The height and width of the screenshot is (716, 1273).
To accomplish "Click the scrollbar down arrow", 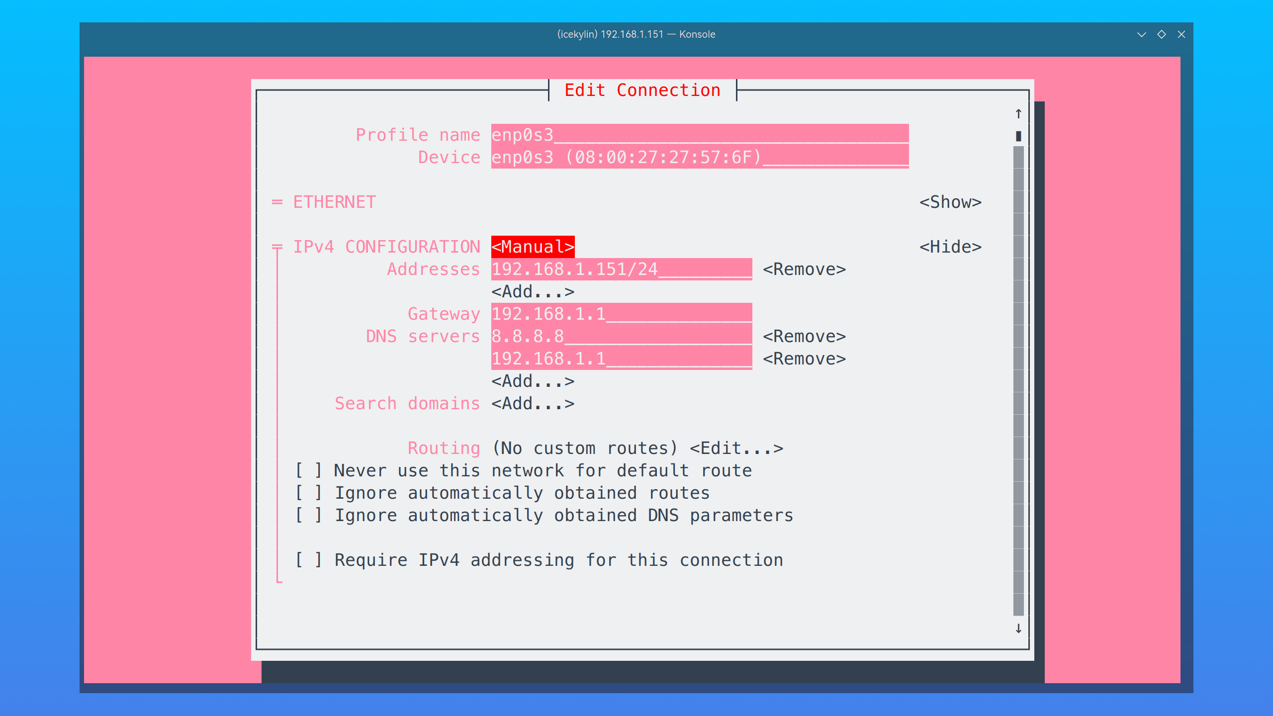I will [x=1018, y=628].
